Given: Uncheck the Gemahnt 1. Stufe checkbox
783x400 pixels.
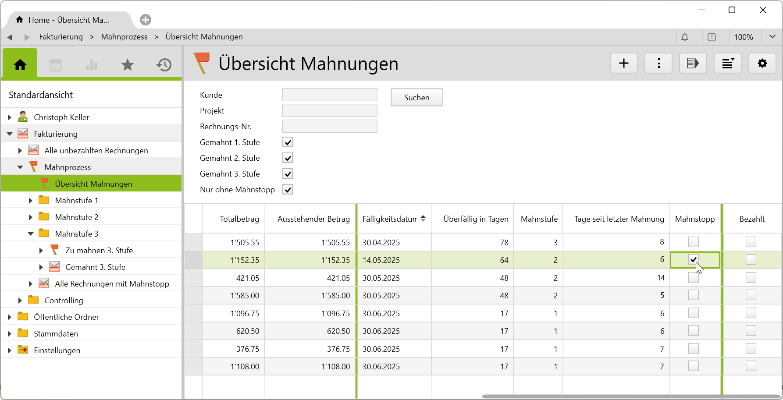Looking at the screenshot, I should click(288, 142).
